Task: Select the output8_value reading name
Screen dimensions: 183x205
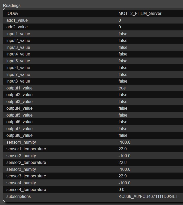Action: [20, 135]
